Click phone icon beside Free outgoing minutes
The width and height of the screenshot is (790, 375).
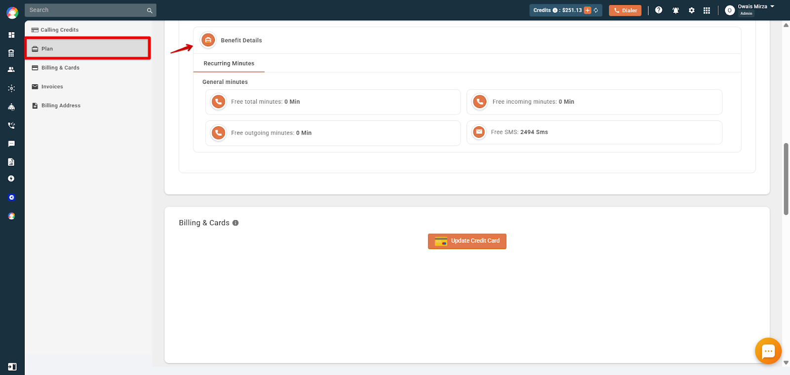tap(218, 133)
